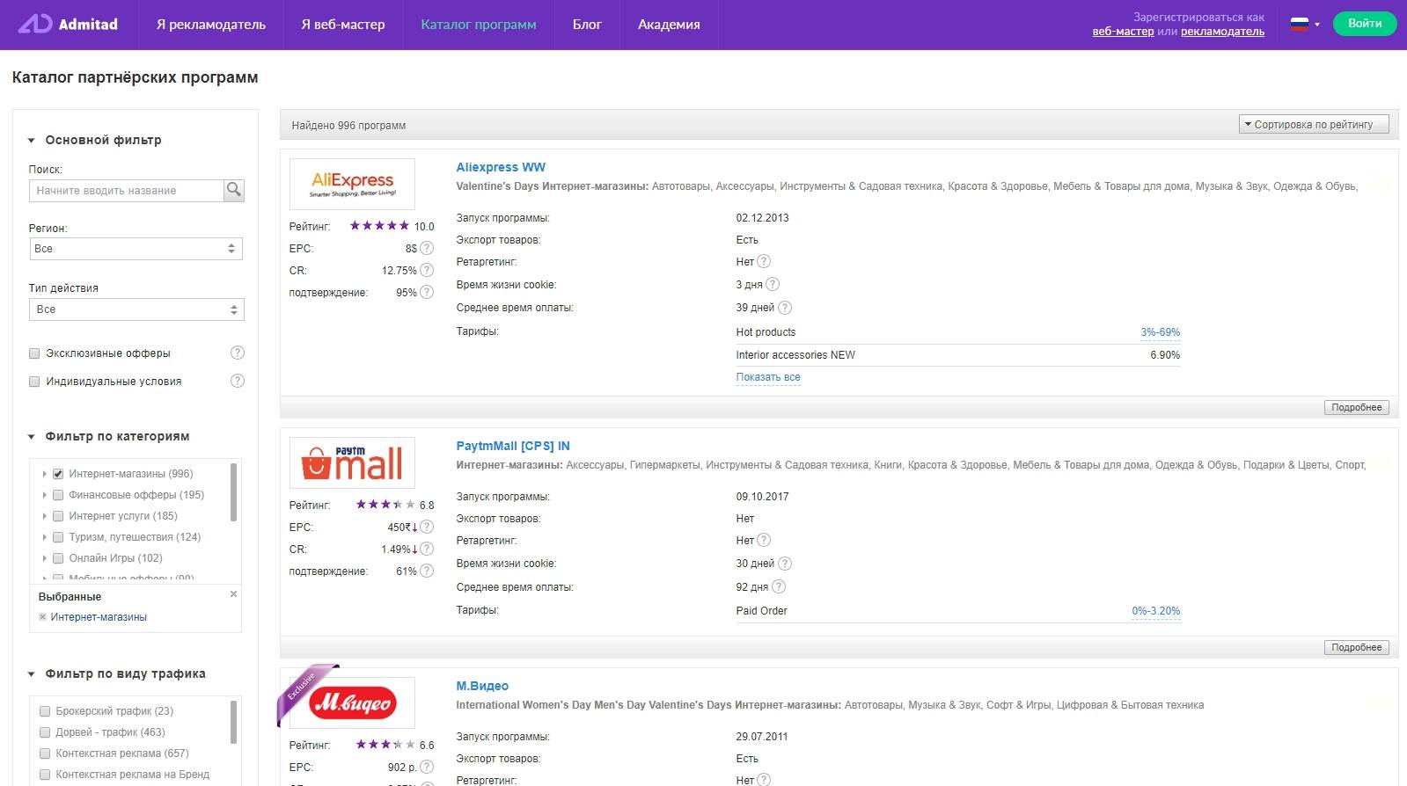This screenshot has height=786, width=1407.
Task: Open the Сортировка по рейтингу dropdown
Action: (1313, 125)
